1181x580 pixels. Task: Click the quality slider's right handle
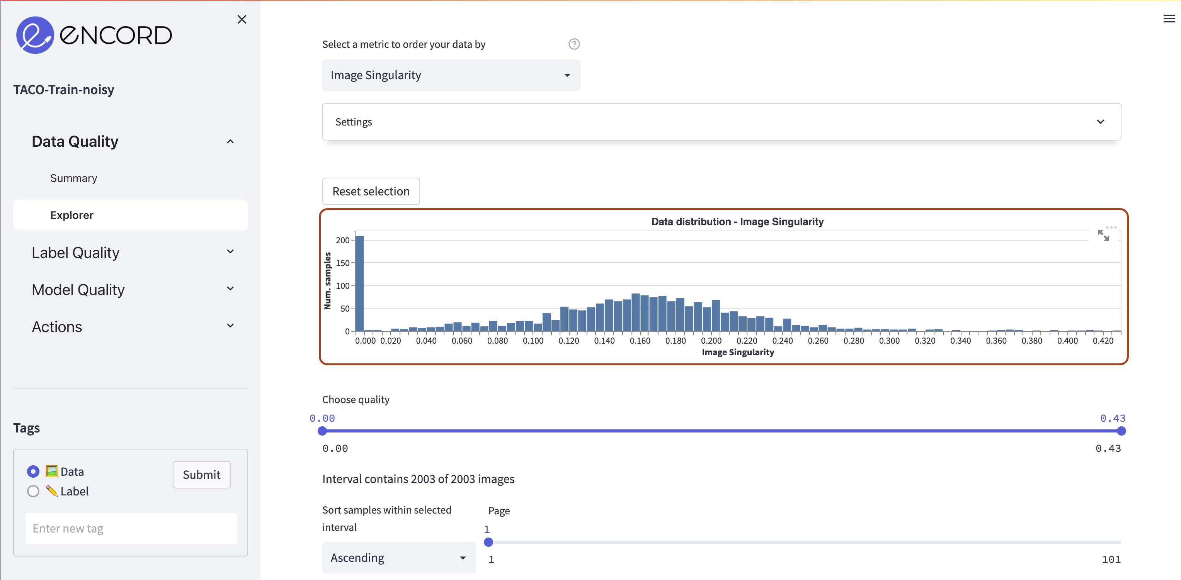(1121, 431)
